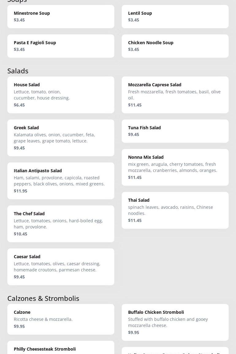The image size is (236, 354).
Task: Pick the Greek Salad card
Action: pyautogui.click(x=61, y=138)
